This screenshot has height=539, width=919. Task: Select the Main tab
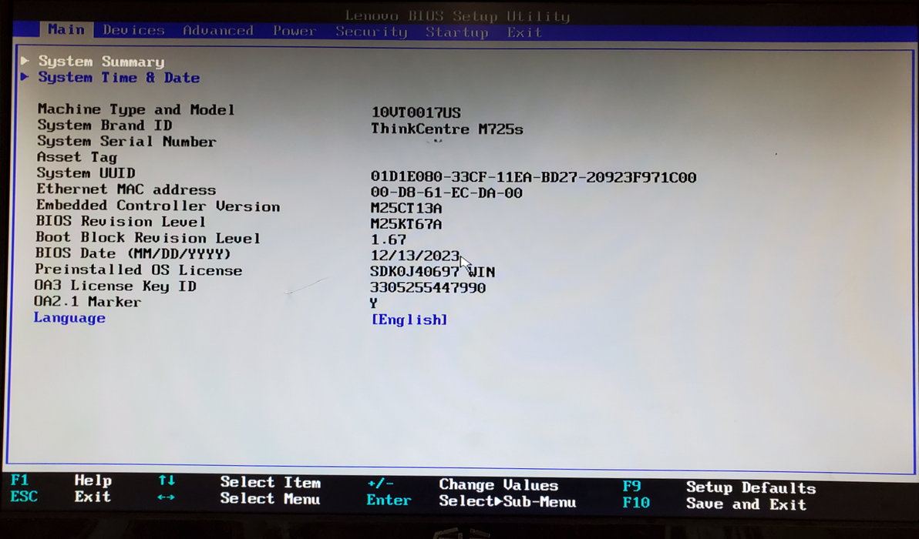(x=66, y=29)
